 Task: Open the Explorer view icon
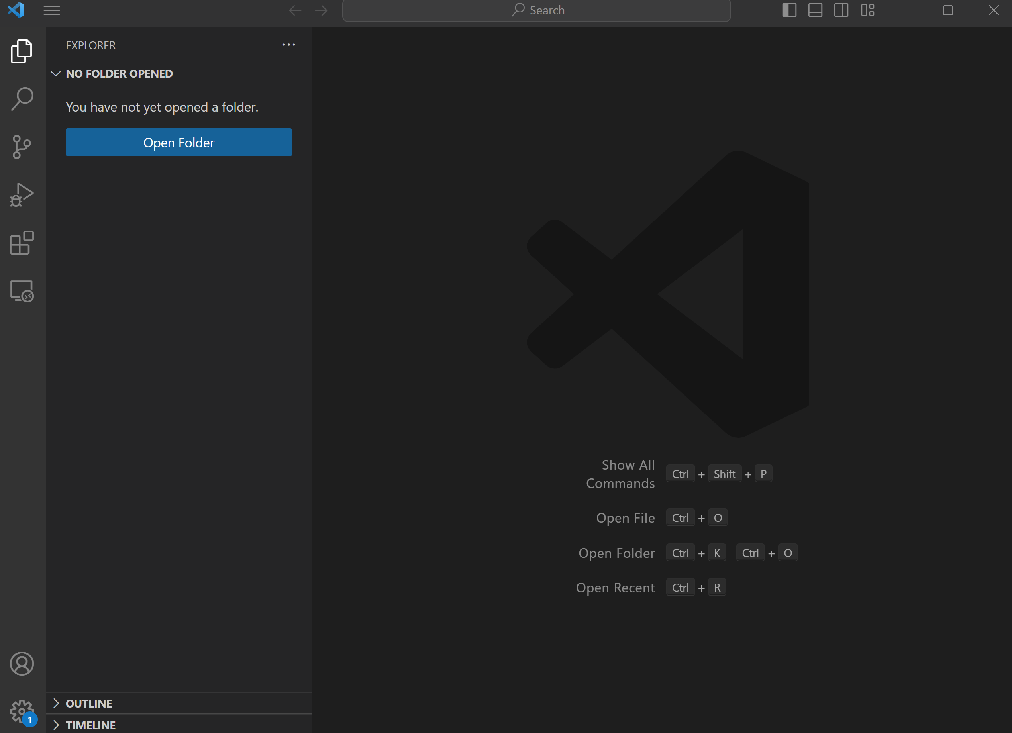[21, 51]
